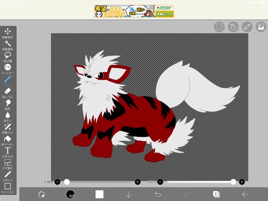Switch between brush and eraser

click(41, 194)
